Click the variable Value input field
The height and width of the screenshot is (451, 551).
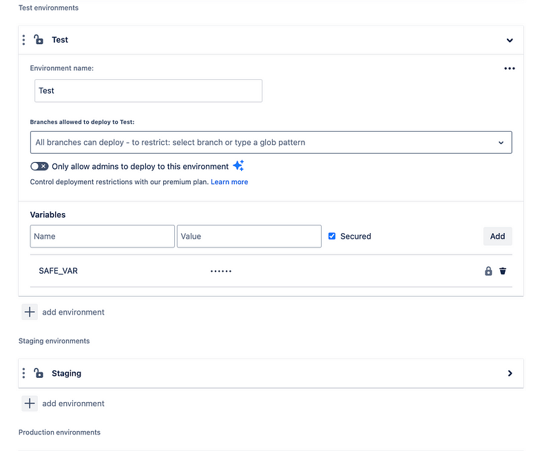click(249, 237)
